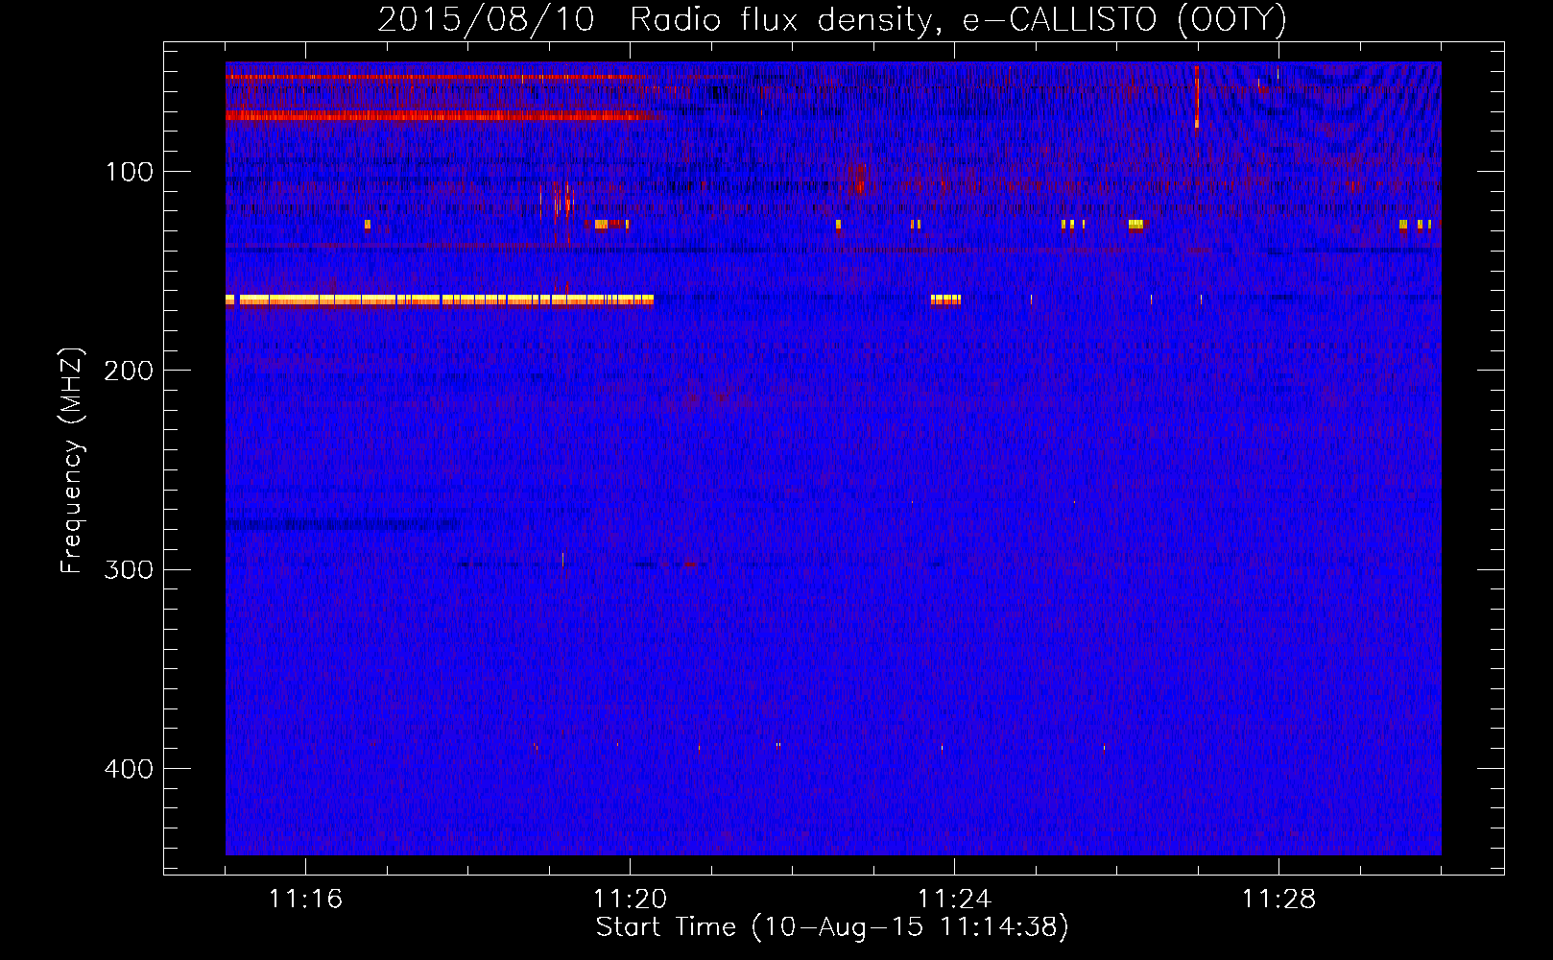Select the 11:28 time tick label

tap(1278, 899)
